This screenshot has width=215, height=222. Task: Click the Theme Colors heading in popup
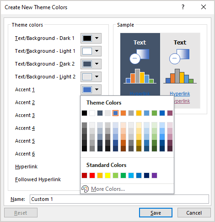[x=104, y=103]
